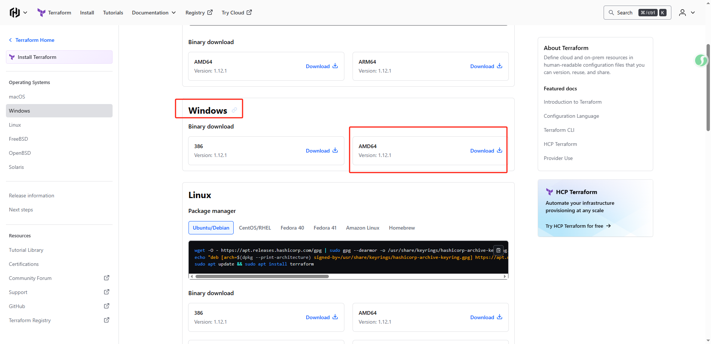
Task: Click the code block scroll-left arrow
Action: (191, 276)
